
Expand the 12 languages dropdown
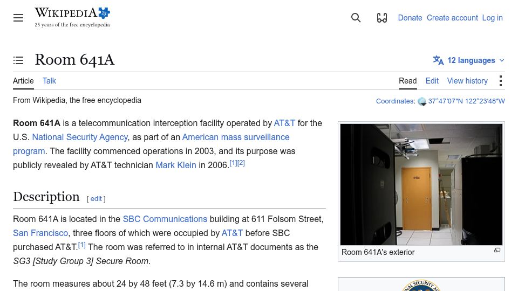click(469, 60)
